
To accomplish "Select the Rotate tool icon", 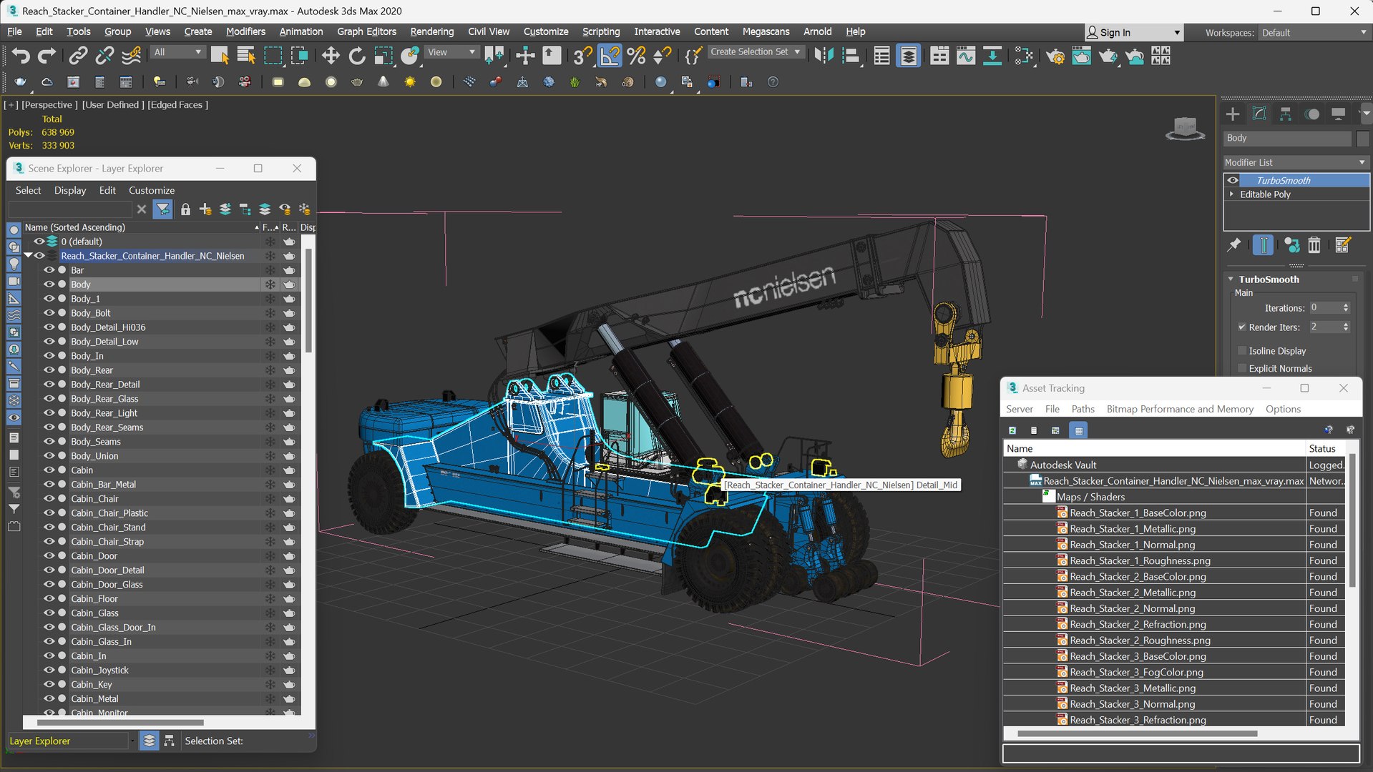I will tap(356, 56).
